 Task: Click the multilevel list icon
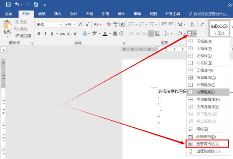[152, 24]
